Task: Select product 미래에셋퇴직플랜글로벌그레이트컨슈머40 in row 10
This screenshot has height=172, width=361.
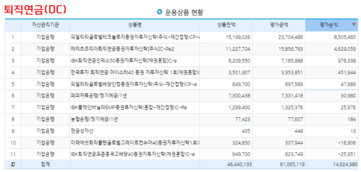Action: 135,143
